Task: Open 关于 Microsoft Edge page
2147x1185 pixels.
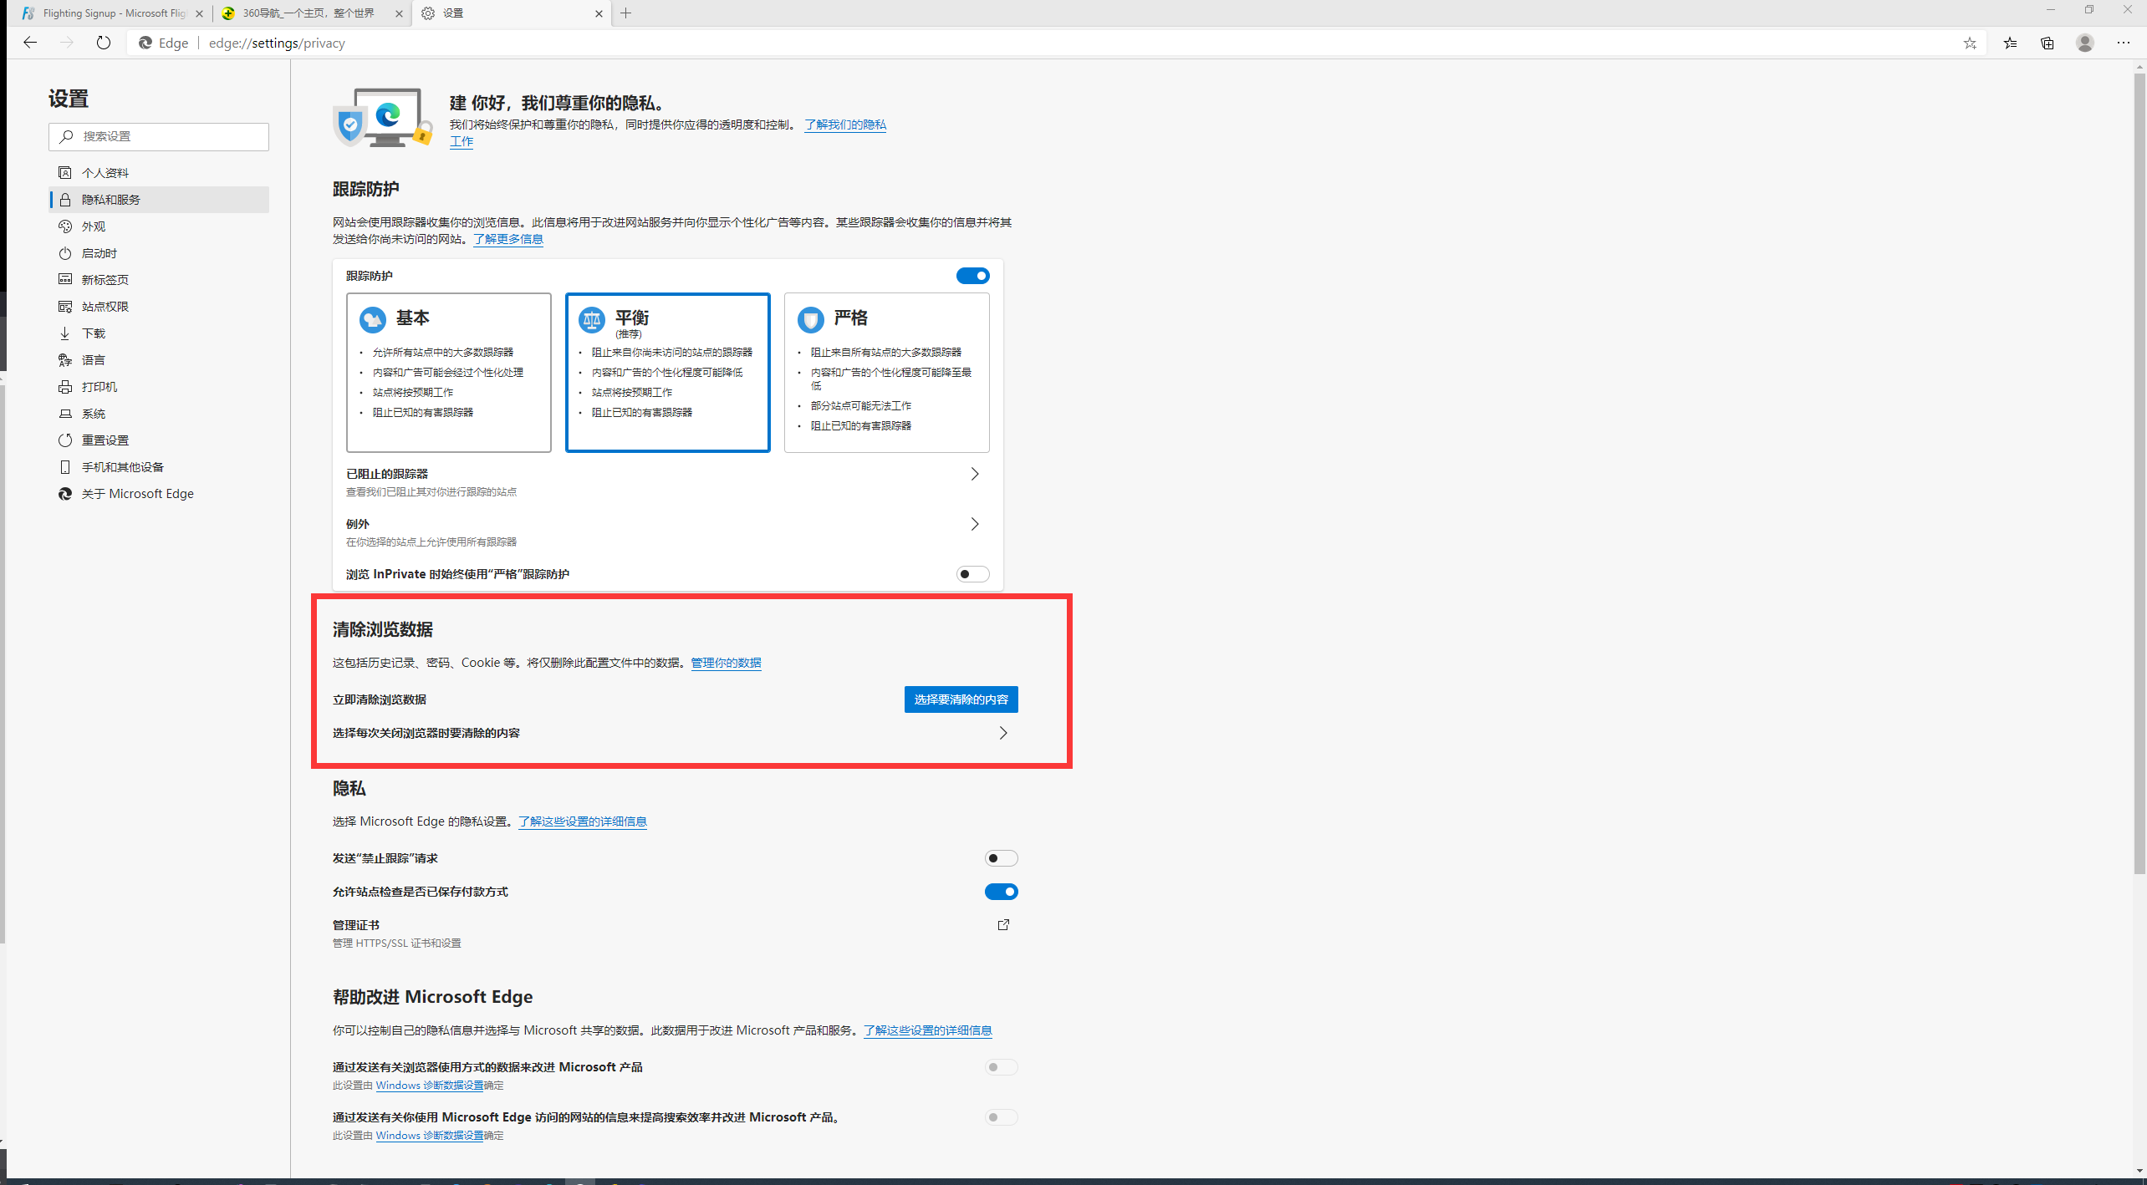Action: [138, 493]
